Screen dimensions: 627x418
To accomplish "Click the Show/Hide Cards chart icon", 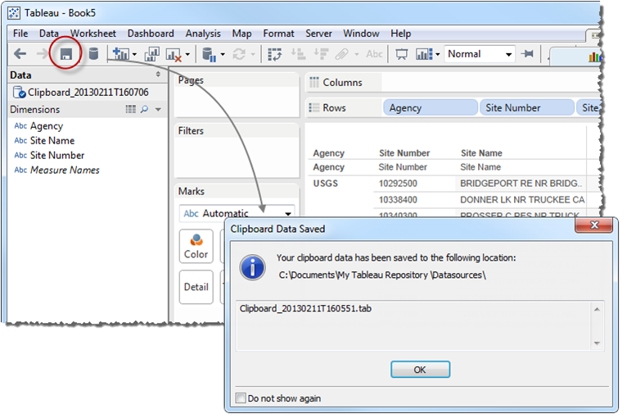I will tap(424, 54).
